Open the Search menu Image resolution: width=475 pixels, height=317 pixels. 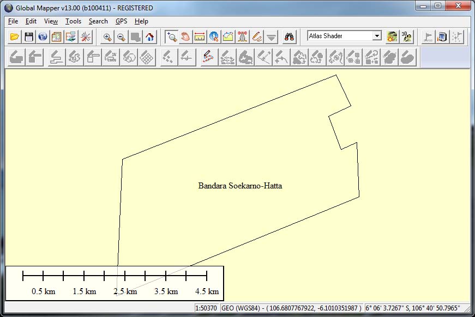tap(98, 21)
